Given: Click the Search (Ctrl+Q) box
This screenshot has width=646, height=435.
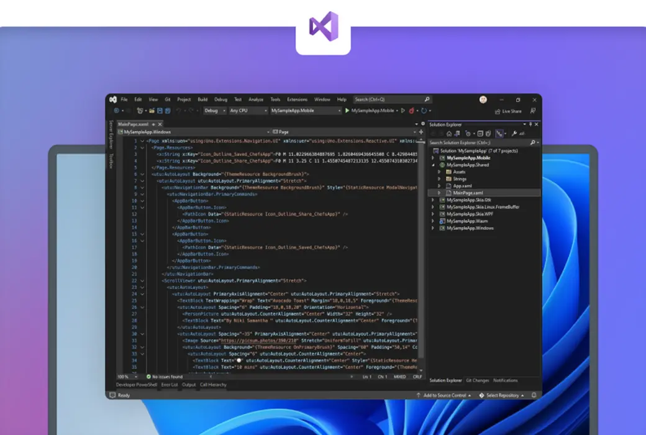Looking at the screenshot, I should [x=392, y=99].
